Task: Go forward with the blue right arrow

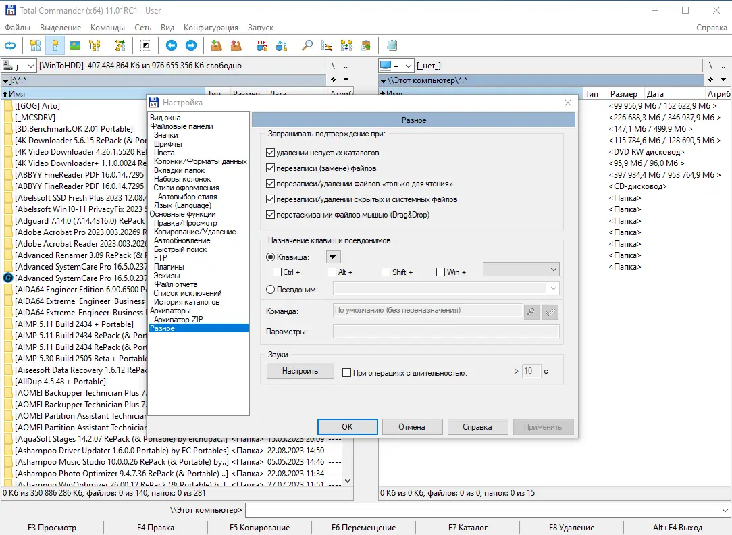Action: point(191,45)
